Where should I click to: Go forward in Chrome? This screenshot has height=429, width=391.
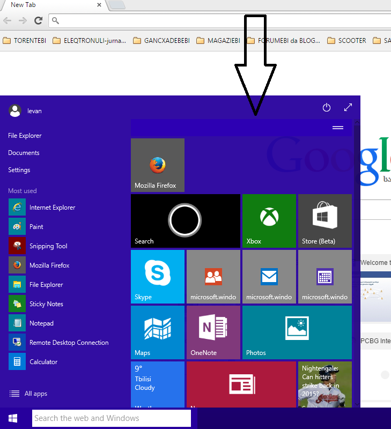point(23,20)
